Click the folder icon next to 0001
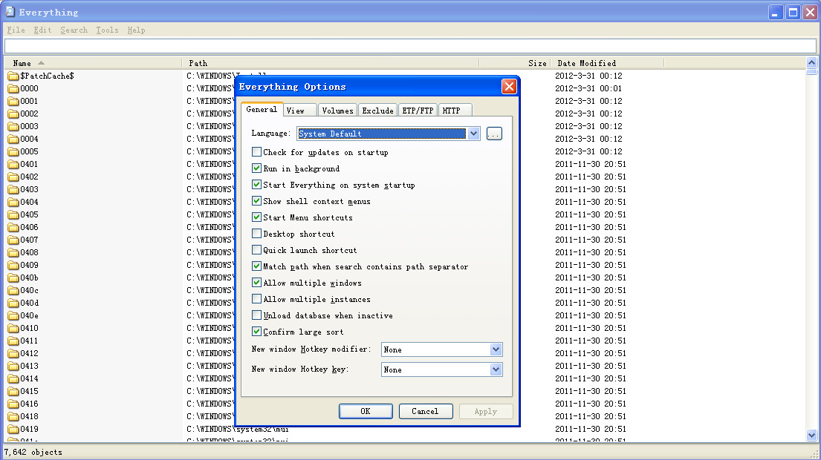Viewport: 821px width, 460px height. click(13, 102)
